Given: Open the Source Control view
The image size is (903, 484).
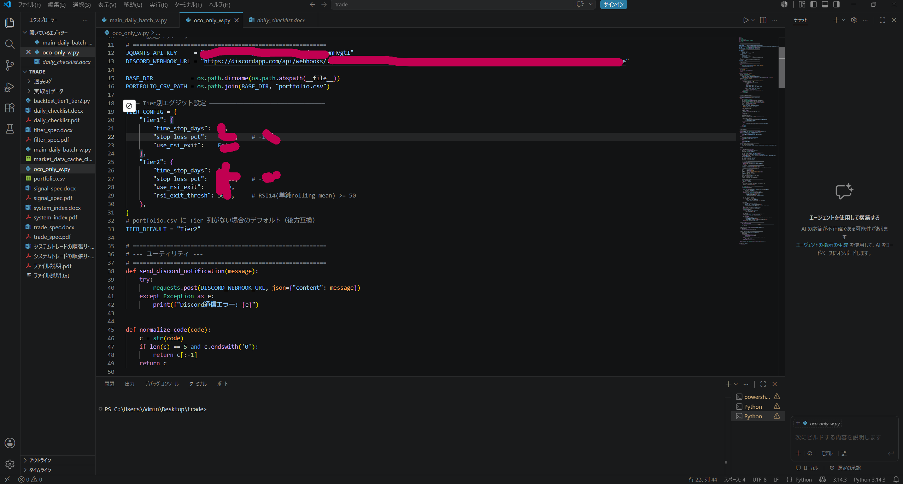Looking at the screenshot, I should pyautogui.click(x=10, y=65).
